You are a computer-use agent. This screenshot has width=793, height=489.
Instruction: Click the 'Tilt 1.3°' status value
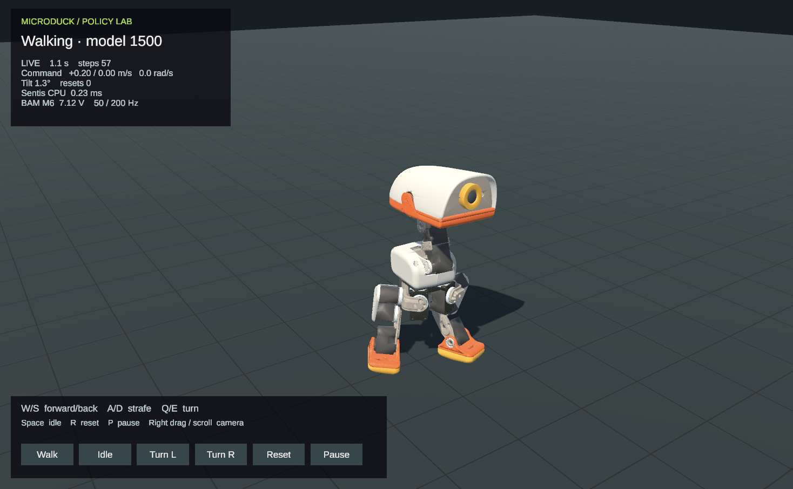(36, 83)
